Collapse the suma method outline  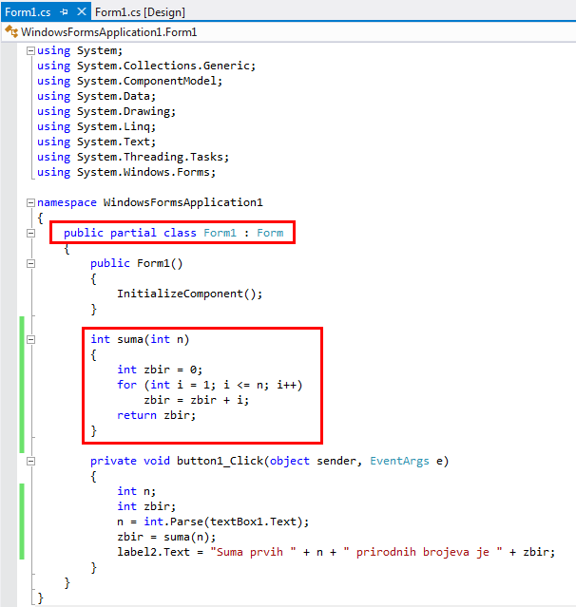click(x=31, y=339)
